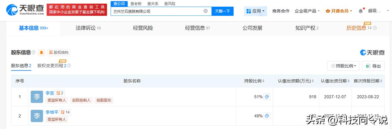Select 股东信息 2 sub-tab
Image resolution: width=392 pixels, height=129 pixels.
pos(21,66)
